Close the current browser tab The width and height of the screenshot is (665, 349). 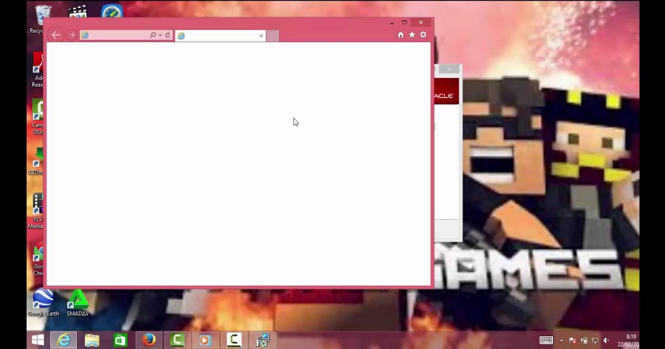click(261, 35)
